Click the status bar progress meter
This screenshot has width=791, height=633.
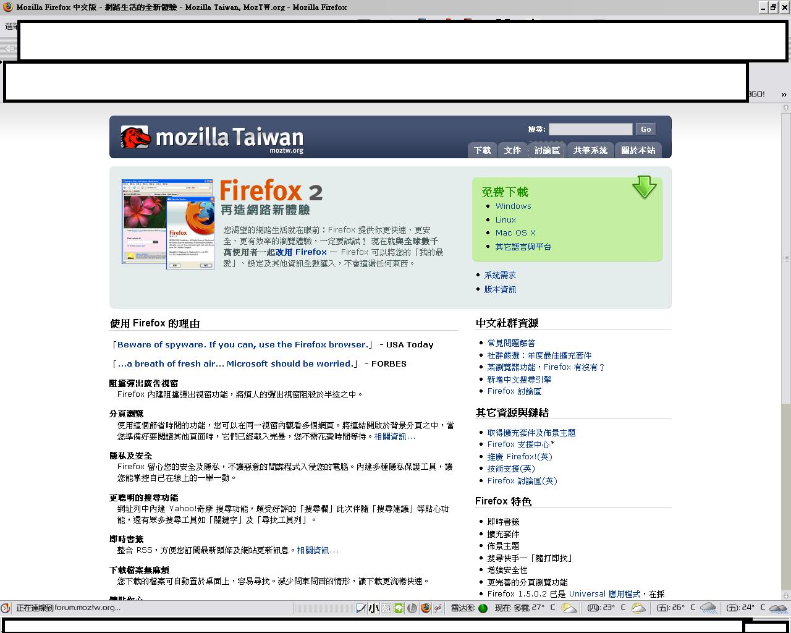[x=323, y=608]
